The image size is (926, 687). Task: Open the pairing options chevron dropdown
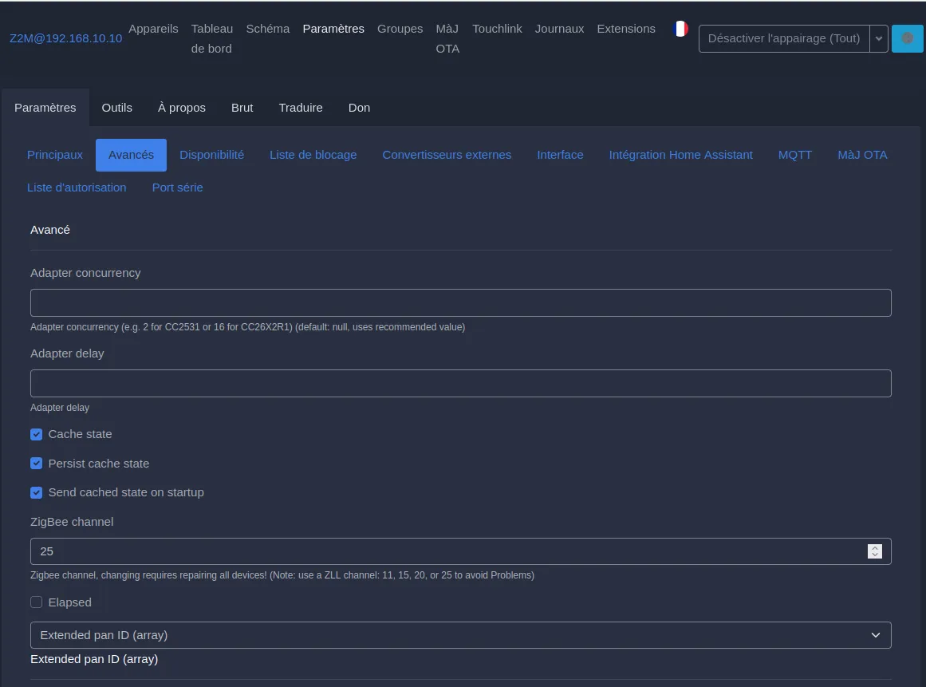[879, 38]
